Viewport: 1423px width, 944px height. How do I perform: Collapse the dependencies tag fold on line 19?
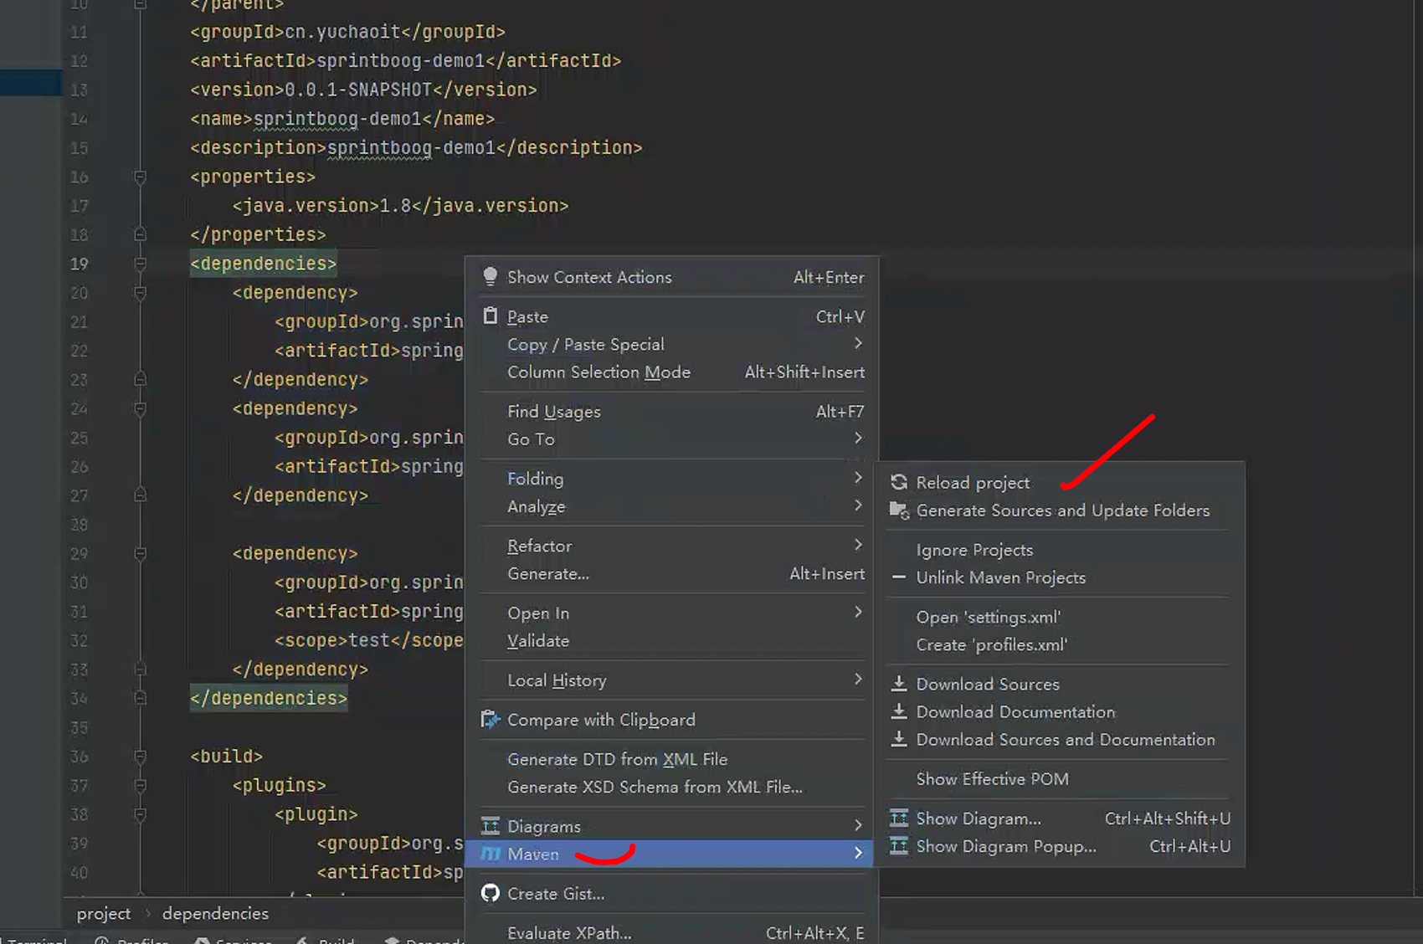pos(141,264)
